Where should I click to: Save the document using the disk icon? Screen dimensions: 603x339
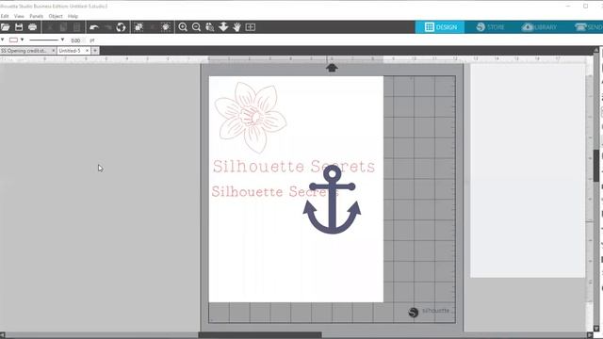click(19, 27)
